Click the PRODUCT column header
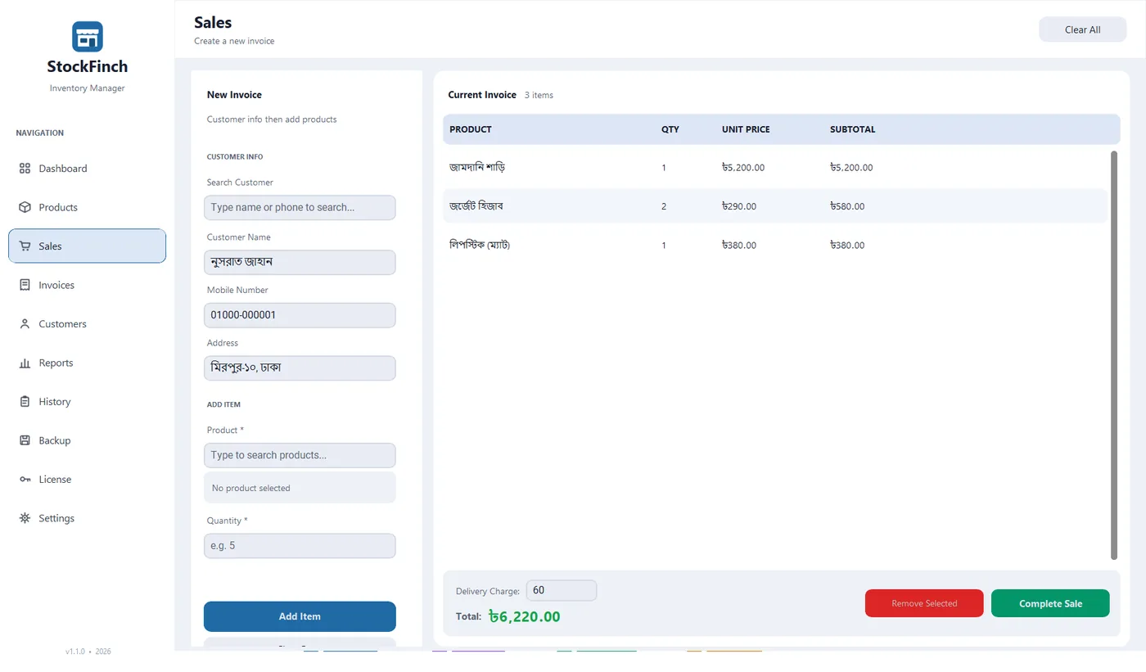 pos(471,129)
